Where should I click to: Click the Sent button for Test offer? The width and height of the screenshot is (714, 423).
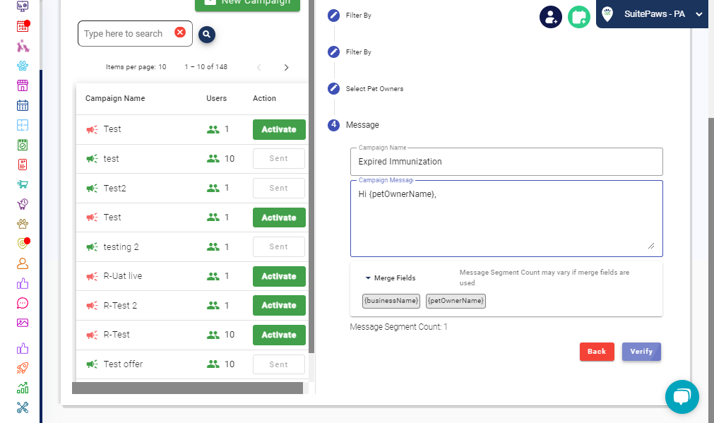pos(279,364)
